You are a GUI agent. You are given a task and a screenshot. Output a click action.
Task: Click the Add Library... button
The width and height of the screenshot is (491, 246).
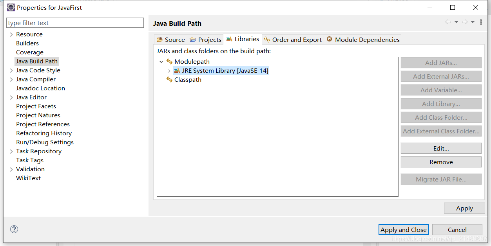[441, 104]
